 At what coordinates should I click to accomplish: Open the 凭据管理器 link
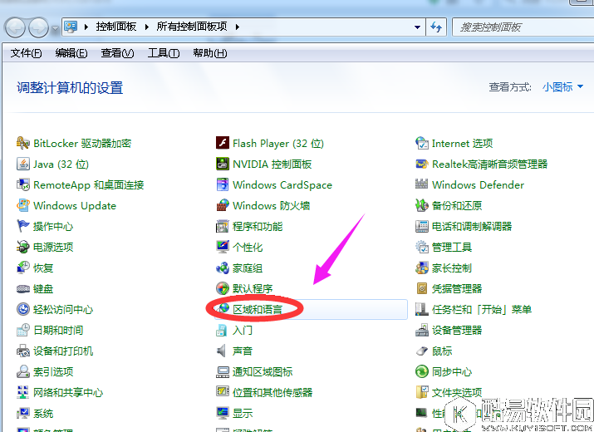(x=457, y=289)
